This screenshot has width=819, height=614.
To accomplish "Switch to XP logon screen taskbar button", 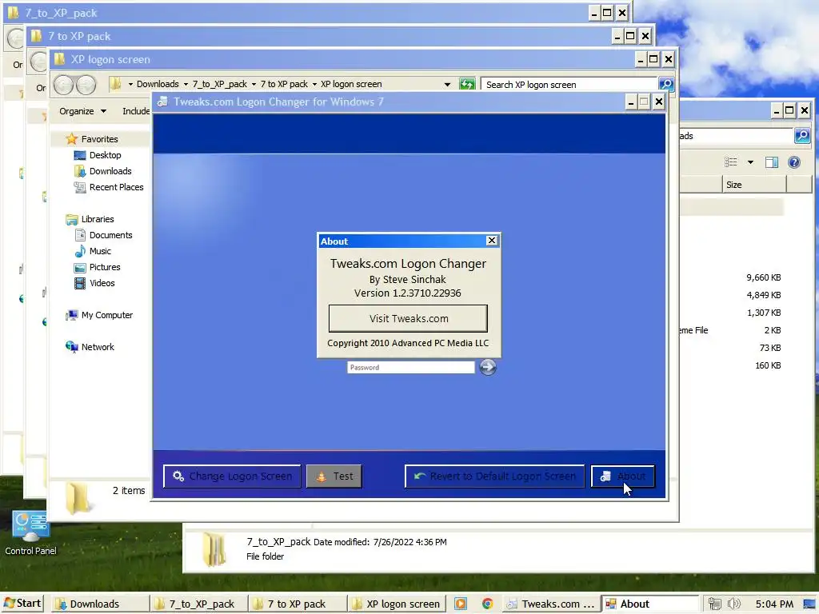I will [397, 604].
